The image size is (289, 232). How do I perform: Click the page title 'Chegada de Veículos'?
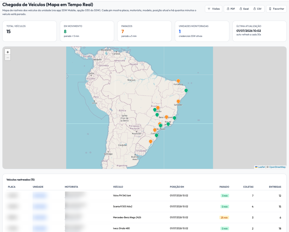pos(48,5)
